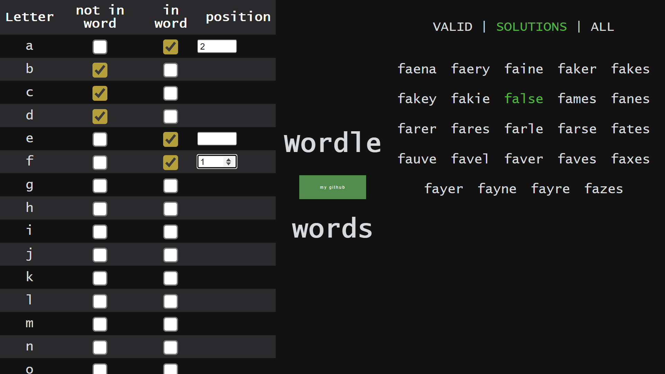Click the word 'fazes' in results
The image size is (665, 374).
(x=603, y=189)
